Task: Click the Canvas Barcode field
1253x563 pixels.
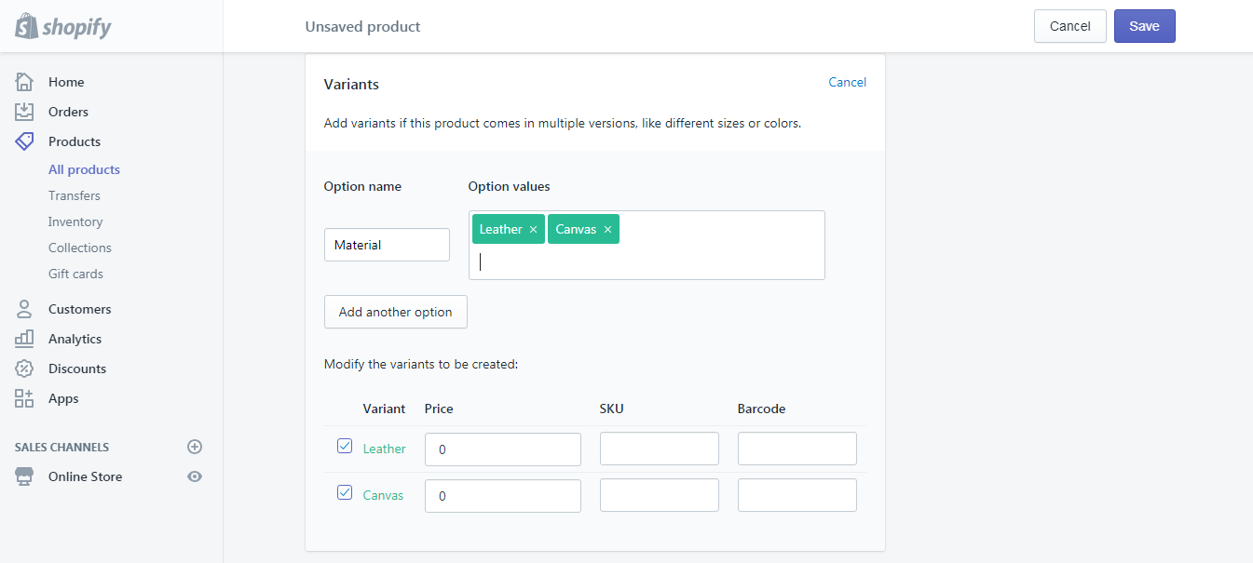Action: (797, 495)
